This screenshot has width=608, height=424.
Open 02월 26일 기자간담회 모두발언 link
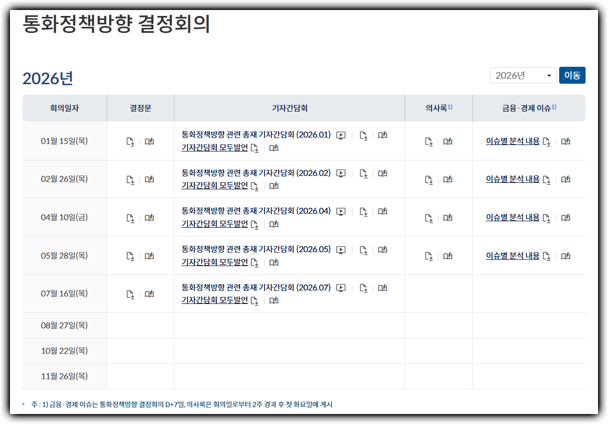(x=215, y=185)
